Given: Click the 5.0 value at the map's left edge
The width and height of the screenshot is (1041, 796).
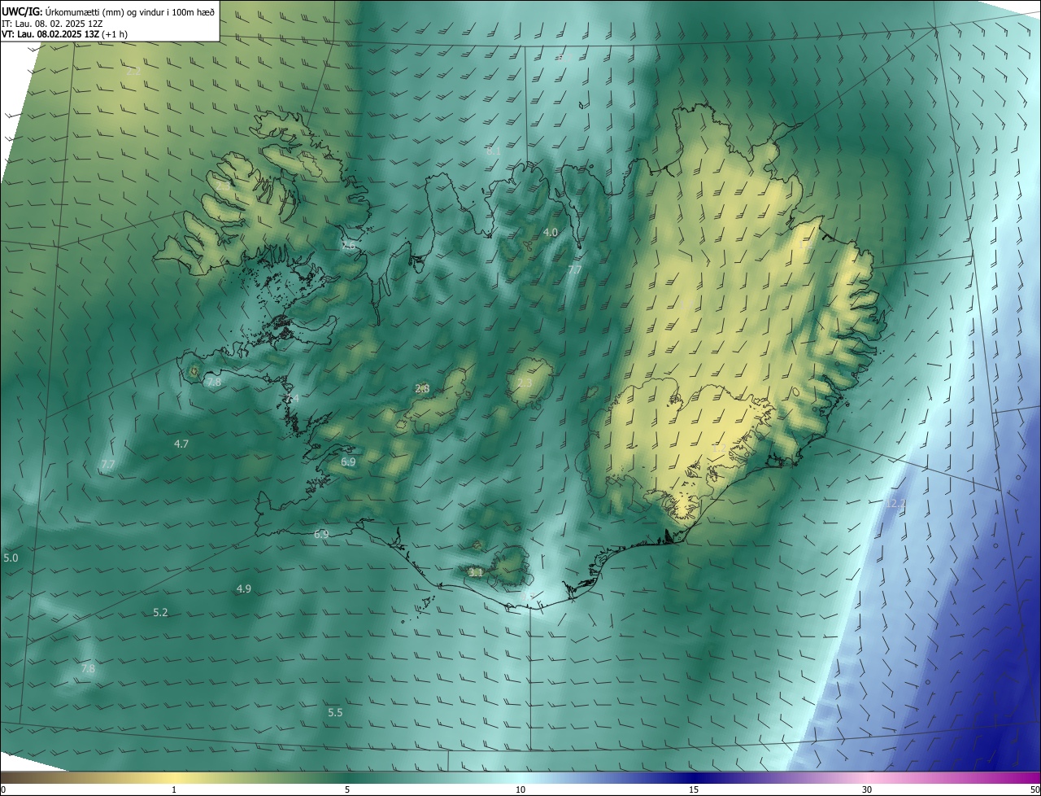Looking at the screenshot, I should click(x=11, y=558).
